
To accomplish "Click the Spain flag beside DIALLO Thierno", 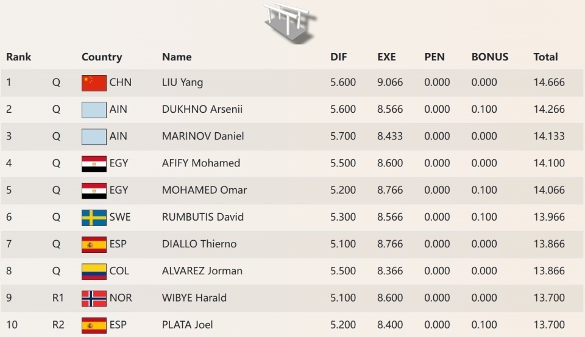I will [94, 244].
